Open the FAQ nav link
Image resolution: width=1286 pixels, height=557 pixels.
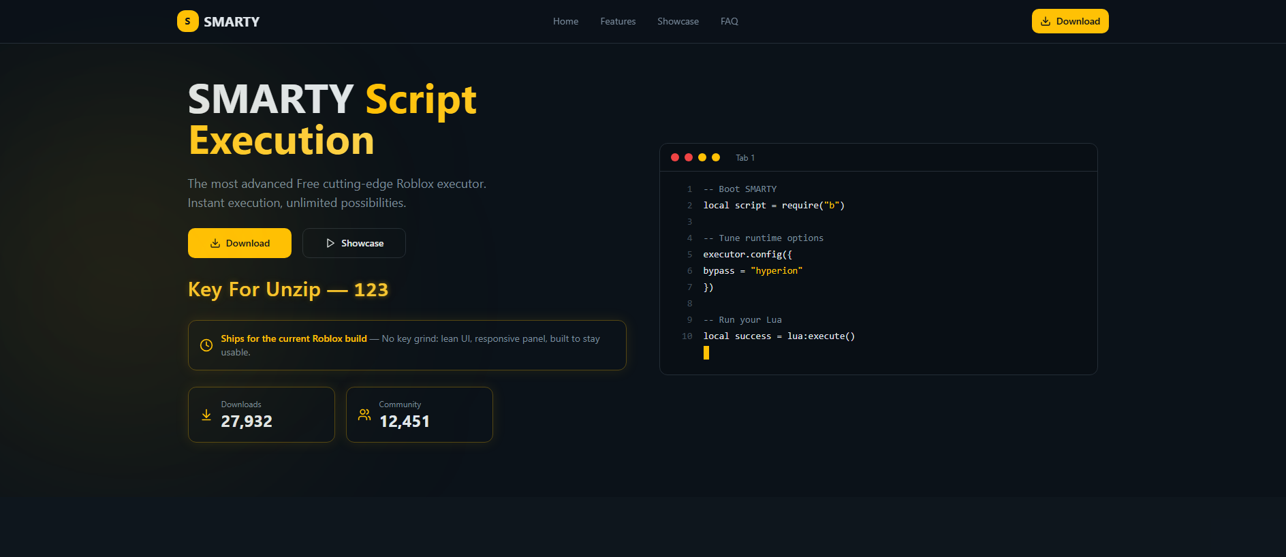(x=730, y=21)
